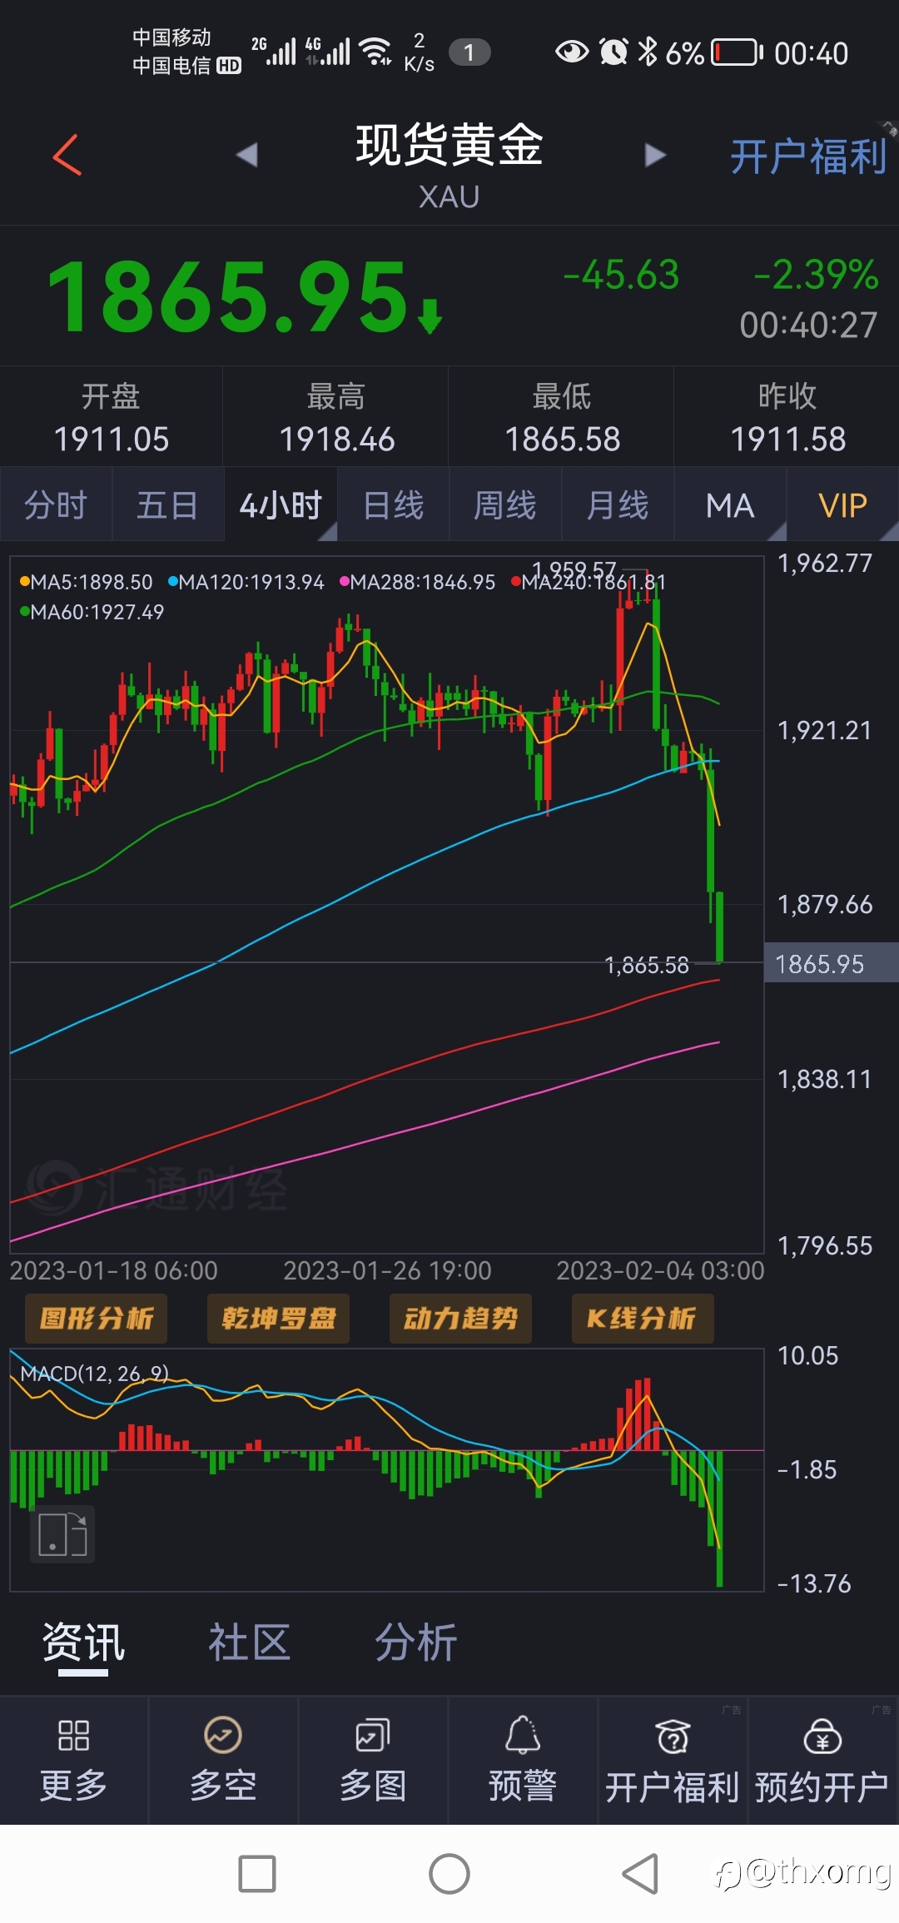Viewport: 899px width, 1923px height.
Task: Open 图形分析 tool
Action: 96,1318
